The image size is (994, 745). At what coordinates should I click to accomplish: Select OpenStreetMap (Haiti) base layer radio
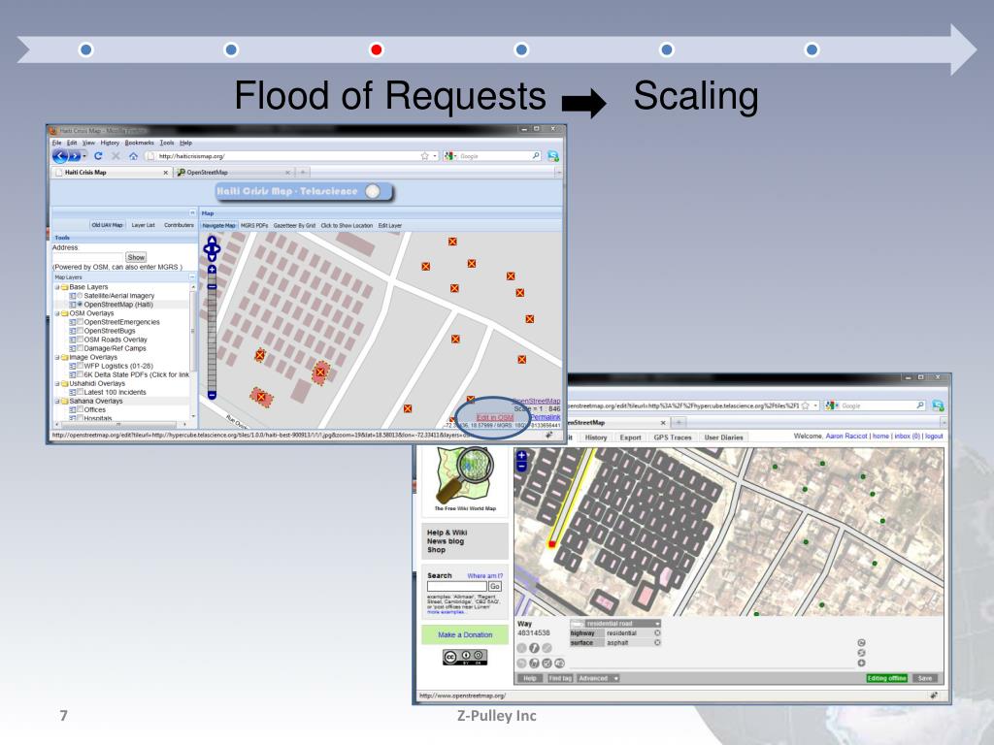(80, 305)
